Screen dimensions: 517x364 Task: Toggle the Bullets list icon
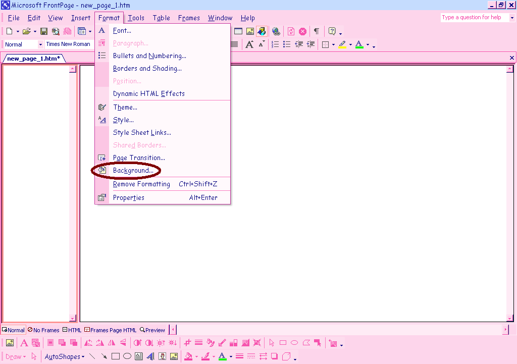[287, 44]
